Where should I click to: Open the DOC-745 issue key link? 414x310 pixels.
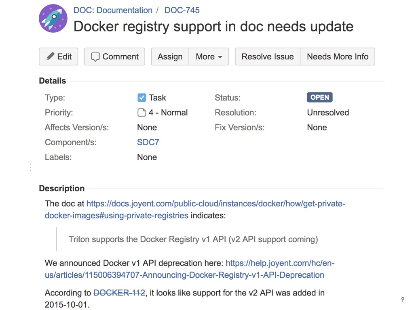(x=182, y=10)
